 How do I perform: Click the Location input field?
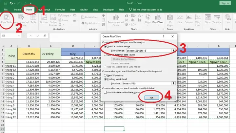coord(147,83)
